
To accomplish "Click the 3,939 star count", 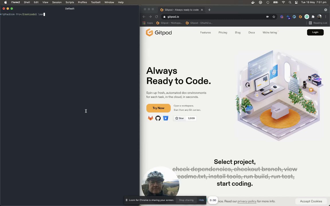I will (191, 118).
